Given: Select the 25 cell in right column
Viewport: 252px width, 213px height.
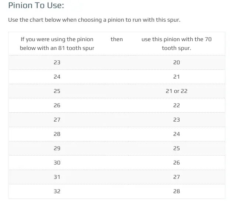Looking at the screenshot, I should coord(177,148).
